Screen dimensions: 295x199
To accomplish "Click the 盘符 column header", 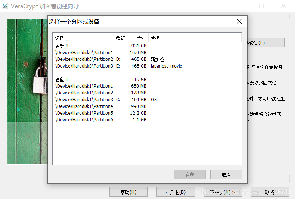I will click(x=120, y=38).
